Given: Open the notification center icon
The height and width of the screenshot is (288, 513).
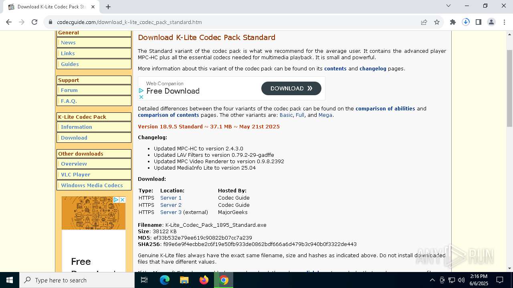Looking at the screenshot, I should click(500, 280).
